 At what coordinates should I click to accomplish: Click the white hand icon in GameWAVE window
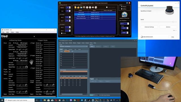pos(31,62)
